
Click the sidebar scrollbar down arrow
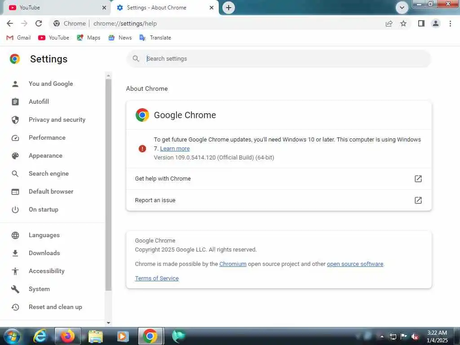point(109,323)
